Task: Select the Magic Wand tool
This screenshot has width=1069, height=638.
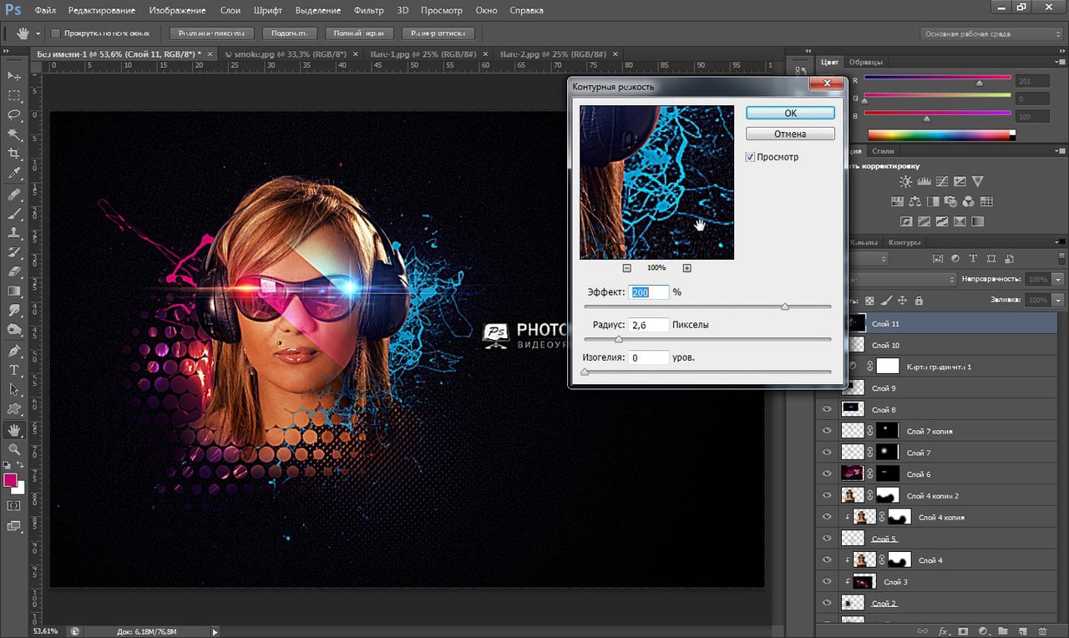Action: point(14,134)
